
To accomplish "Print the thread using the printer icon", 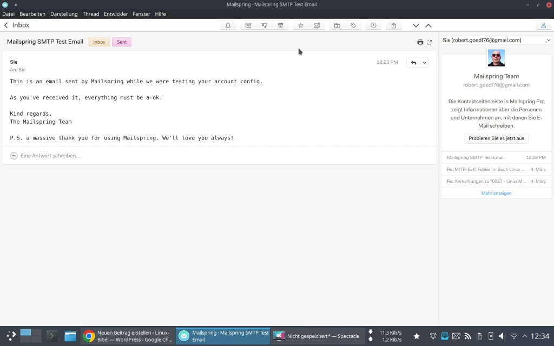I will (420, 42).
